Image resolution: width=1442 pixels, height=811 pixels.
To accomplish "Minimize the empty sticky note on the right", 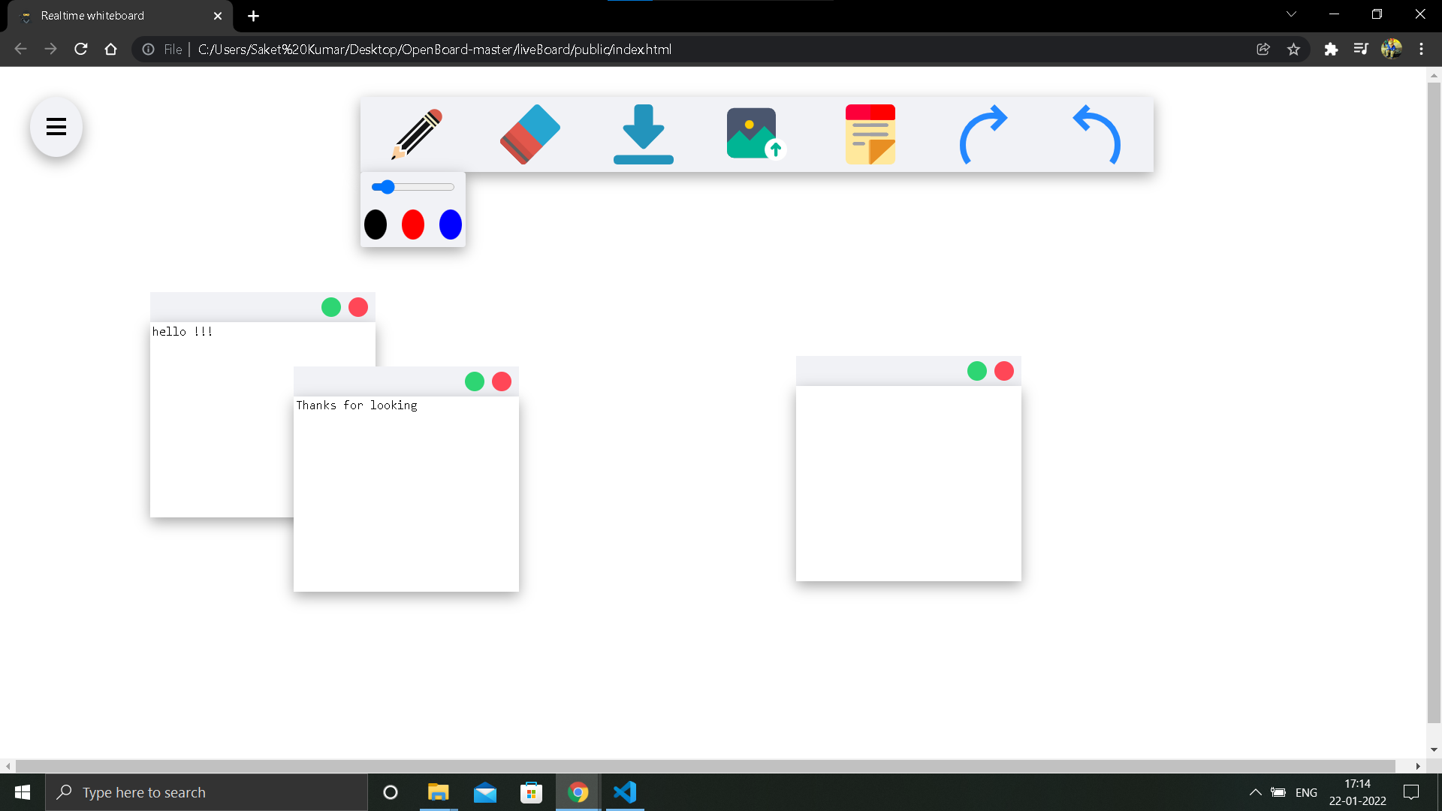I will point(976,370).
